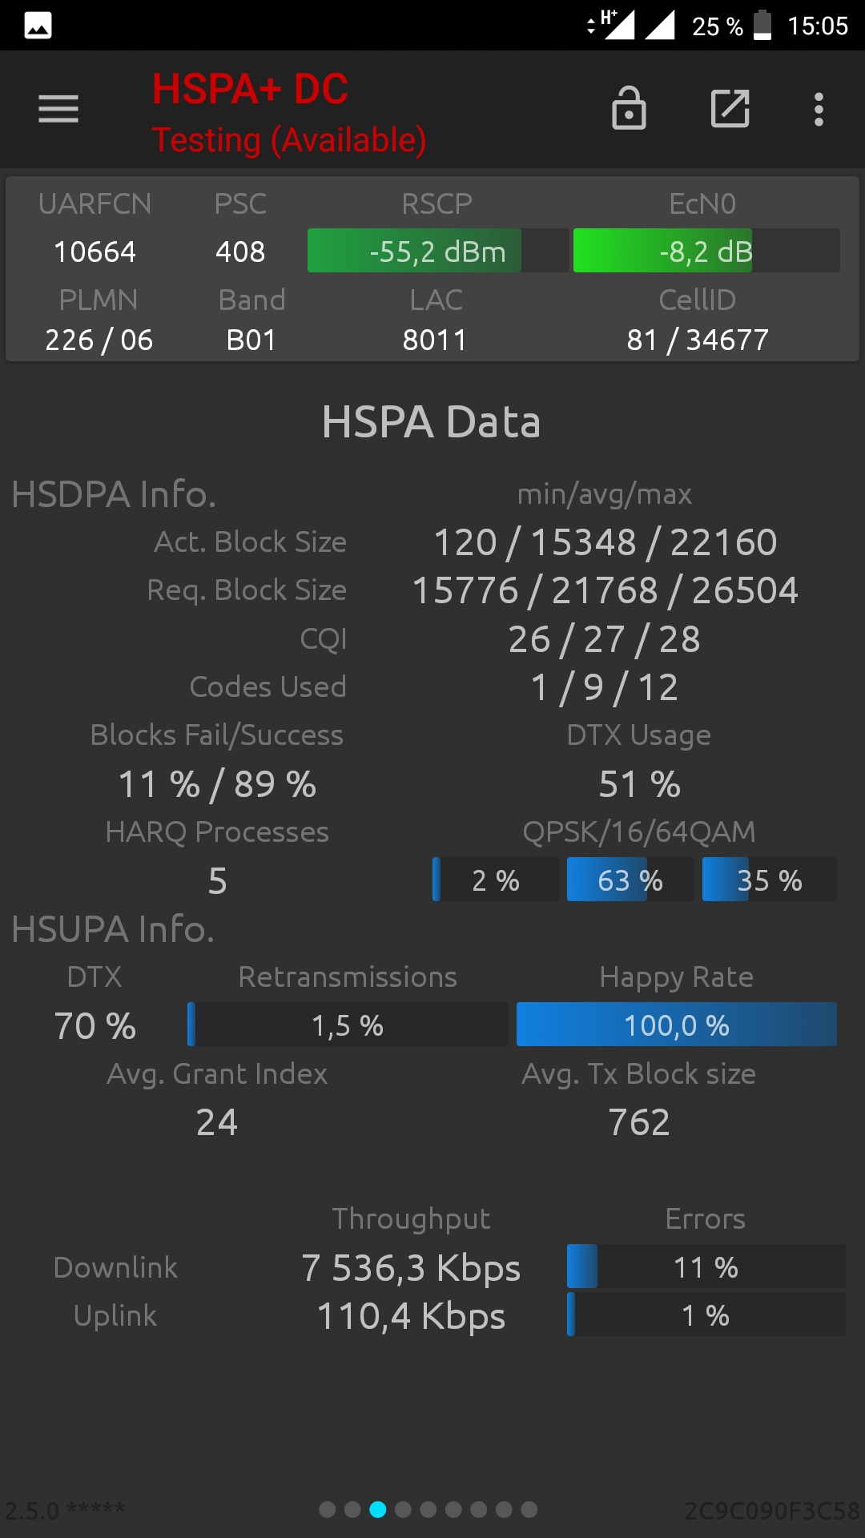The width and height of the screenshot is (865, 1538).
Task: Go to the fourth page indicator dot
Action: 403,1510
